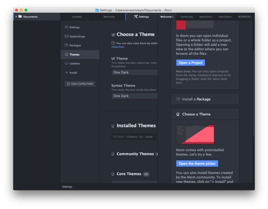Click the icon beside Choose a Theme heading

tap(113, 34)
